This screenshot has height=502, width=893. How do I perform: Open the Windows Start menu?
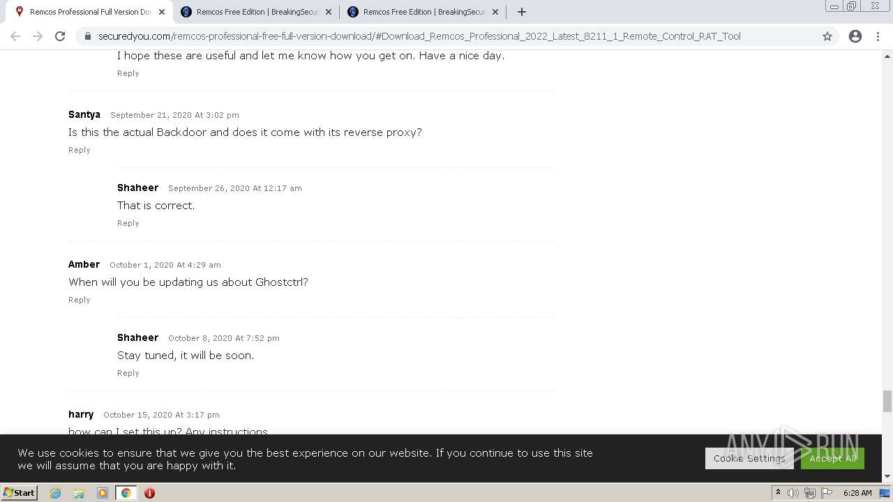click(19, 492)
